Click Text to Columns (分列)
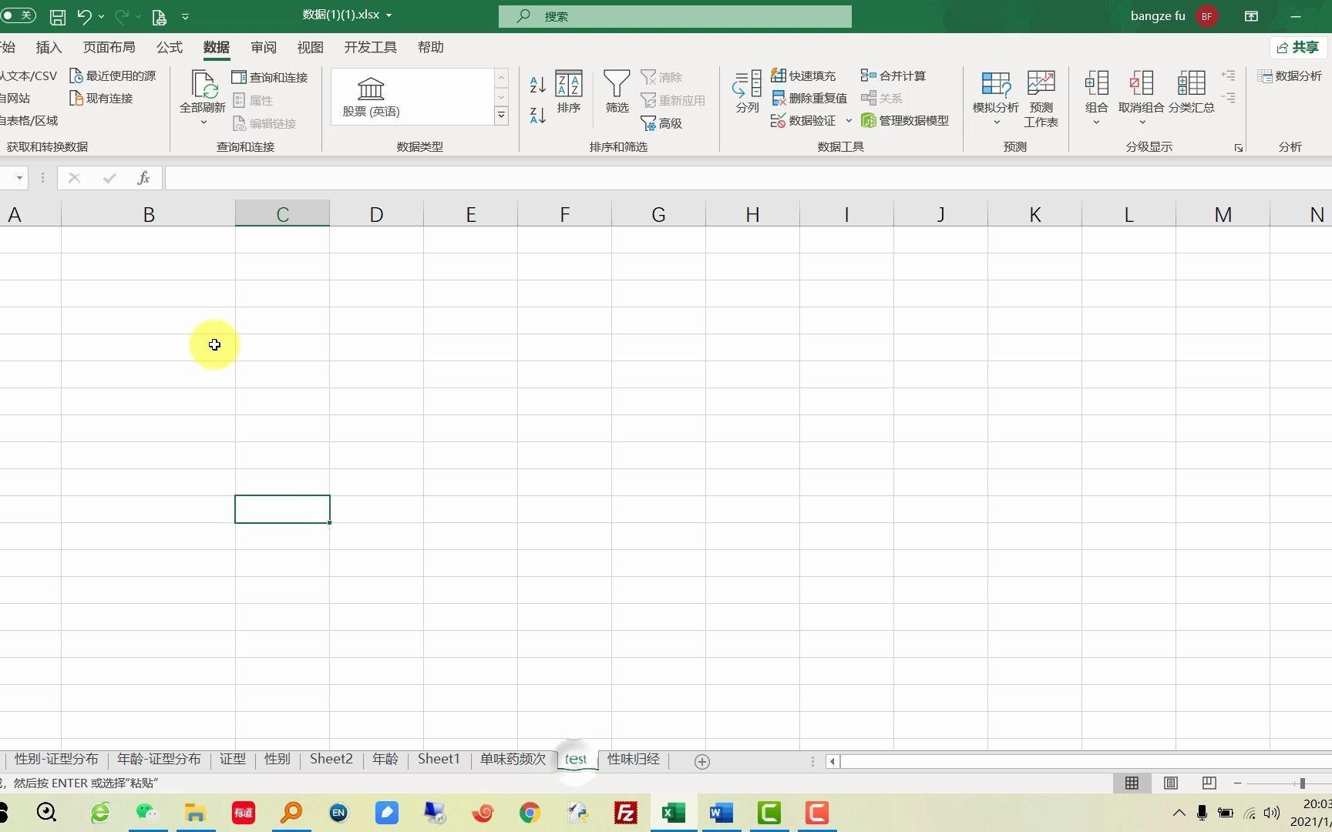1332x832 pixels. tap(747, 92)
